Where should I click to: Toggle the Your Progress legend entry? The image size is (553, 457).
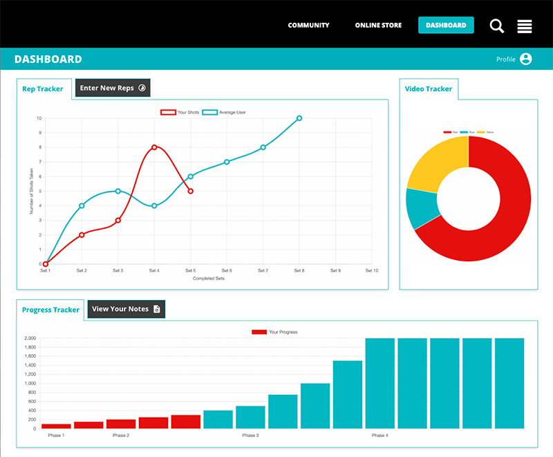(274, 332)
